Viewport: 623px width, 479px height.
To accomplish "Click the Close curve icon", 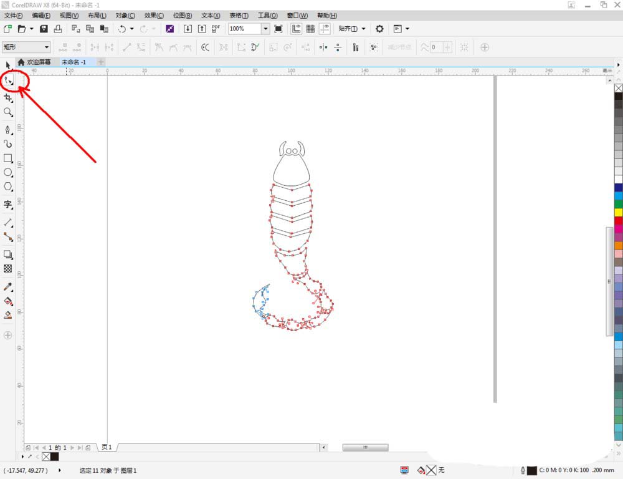I will pos(255,47).
